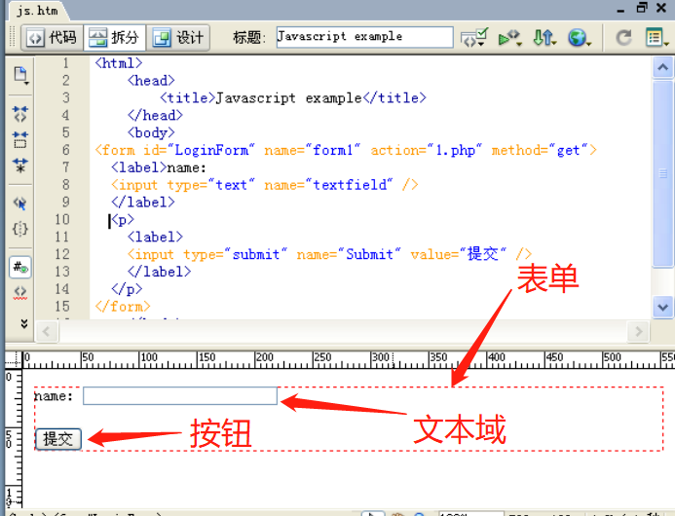This screenshot has height=516, width=675.
Task: Open Preview in Browser globe menu
Action: click(580, 38)
